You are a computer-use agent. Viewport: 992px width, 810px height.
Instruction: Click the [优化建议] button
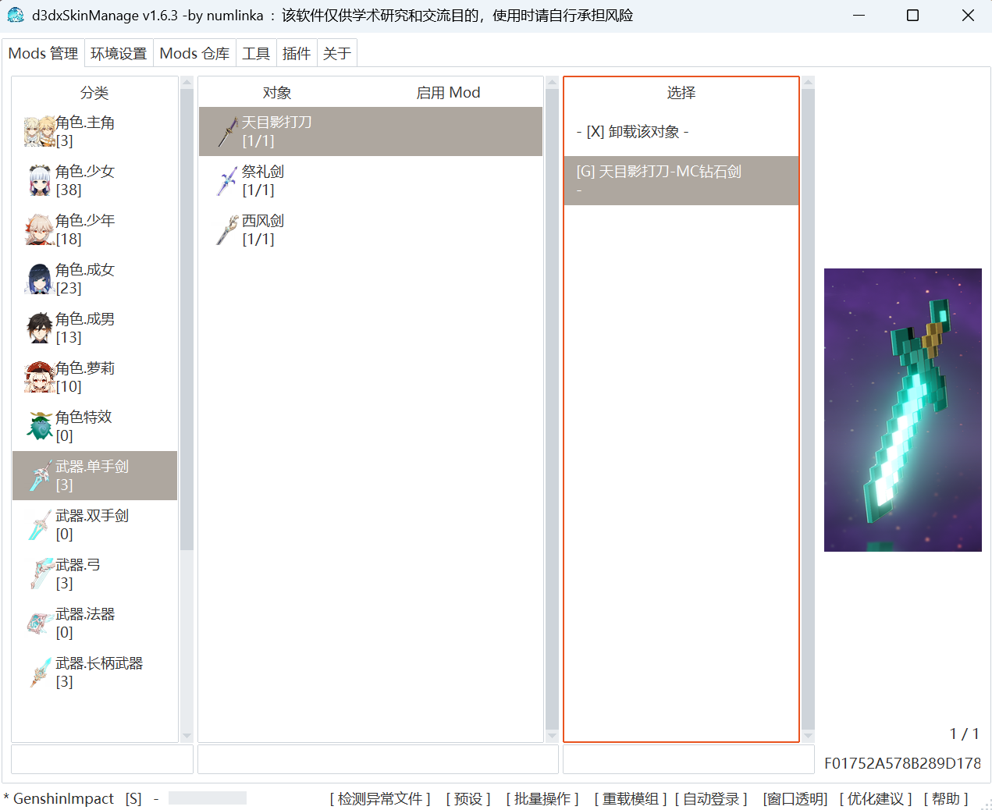click(876, 798)
